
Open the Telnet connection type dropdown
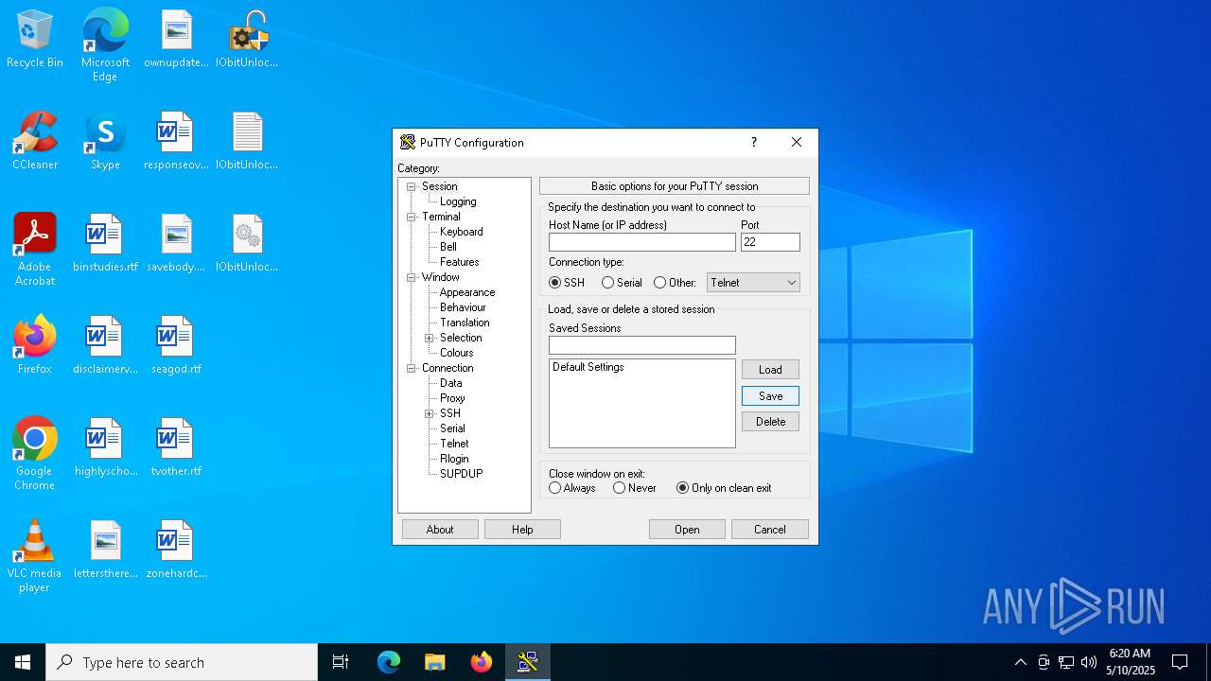coord(753,283)
